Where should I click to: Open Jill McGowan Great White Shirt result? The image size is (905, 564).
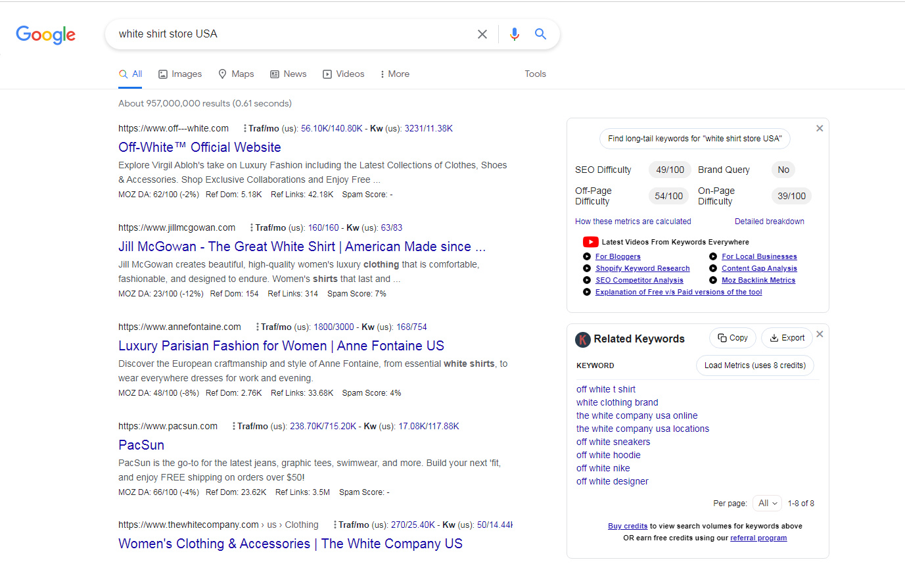click(302, 247)
